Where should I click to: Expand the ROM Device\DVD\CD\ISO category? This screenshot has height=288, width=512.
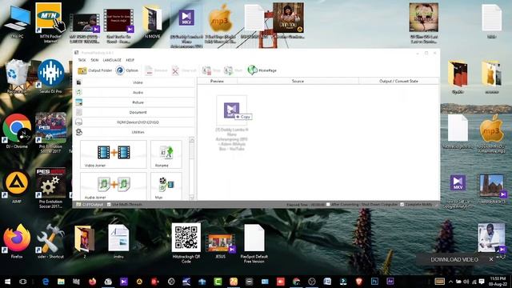click(x=134, y=122)
